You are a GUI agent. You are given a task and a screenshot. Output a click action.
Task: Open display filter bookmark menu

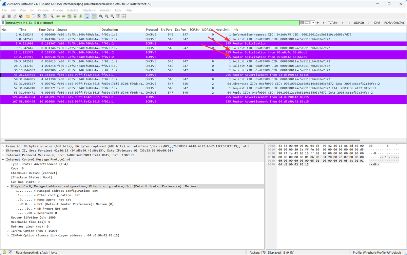pos(3,23)
